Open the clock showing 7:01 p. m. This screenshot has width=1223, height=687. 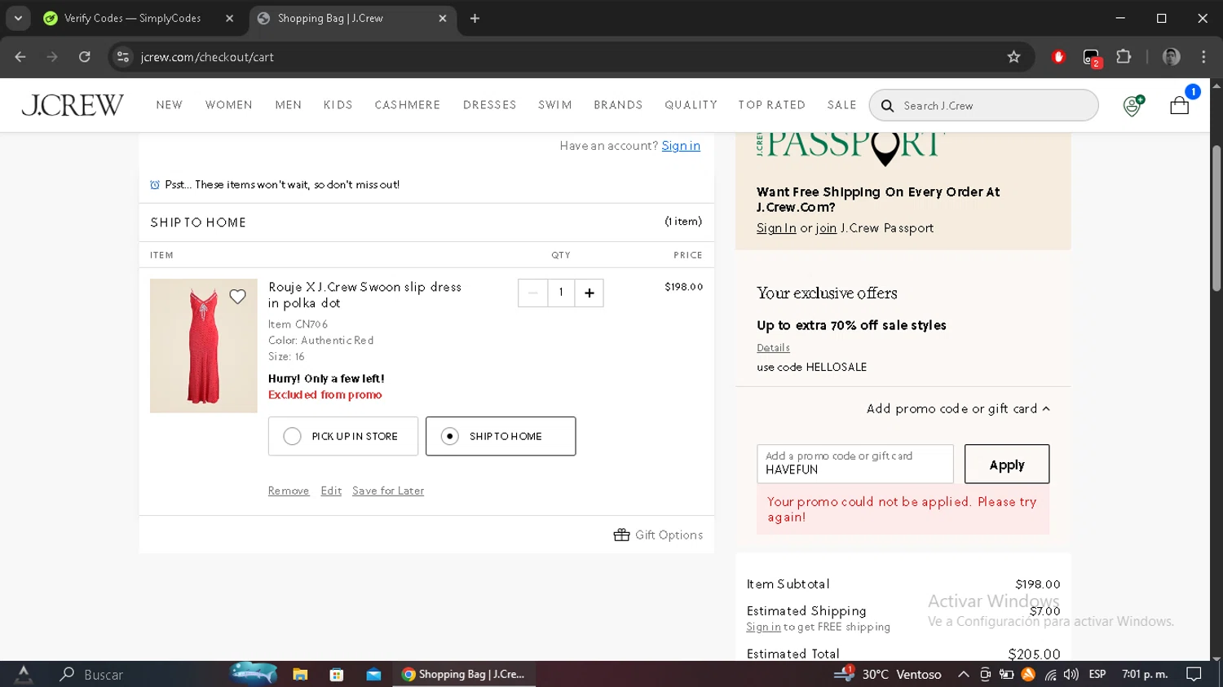pos(1145,674)
